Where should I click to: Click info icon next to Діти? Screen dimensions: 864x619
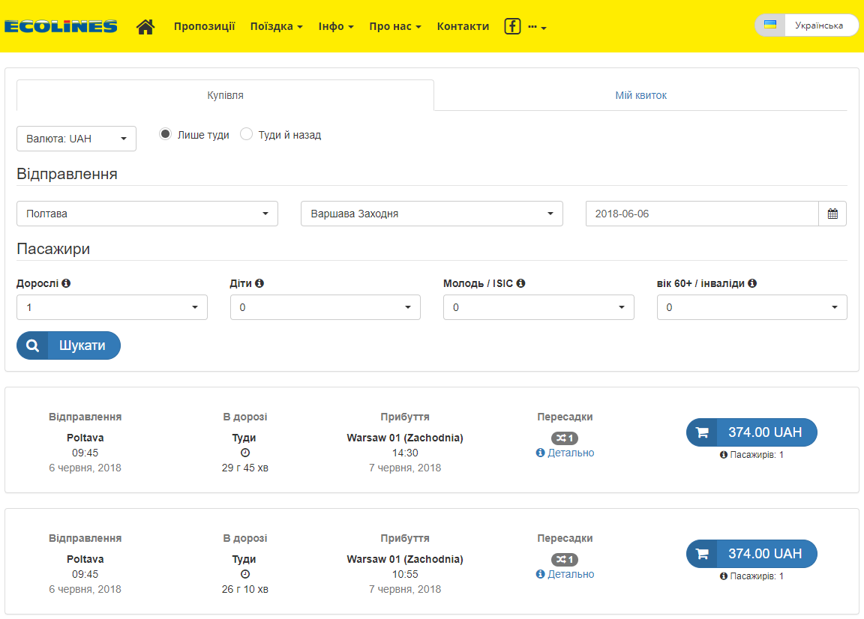pyautogui.click(x=259, y=283)
